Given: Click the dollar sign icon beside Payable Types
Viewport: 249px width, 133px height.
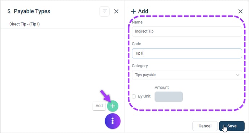Looking at the screenshot, I should (x=9, y=11).
